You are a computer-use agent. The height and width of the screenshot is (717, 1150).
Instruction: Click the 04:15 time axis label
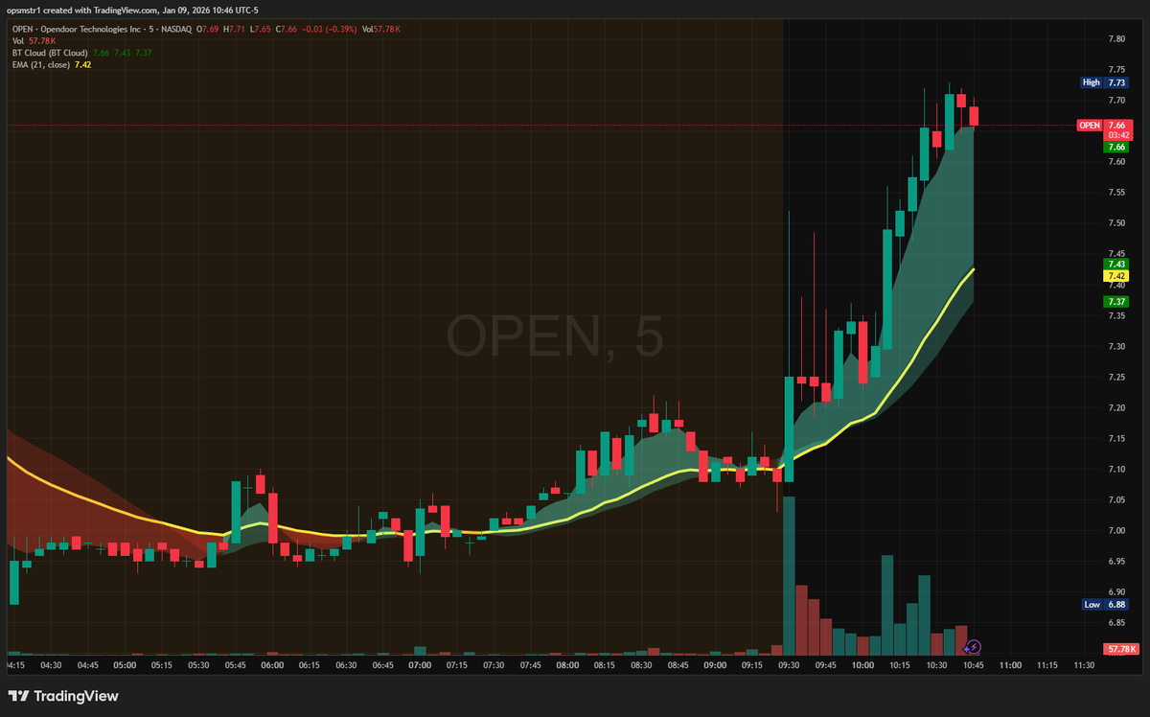pyautogui.click(x=15, y=664)
